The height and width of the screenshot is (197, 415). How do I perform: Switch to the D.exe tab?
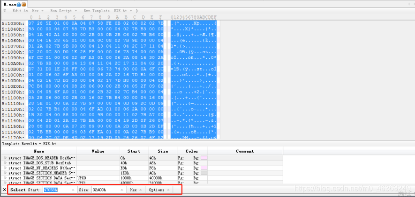14,5
